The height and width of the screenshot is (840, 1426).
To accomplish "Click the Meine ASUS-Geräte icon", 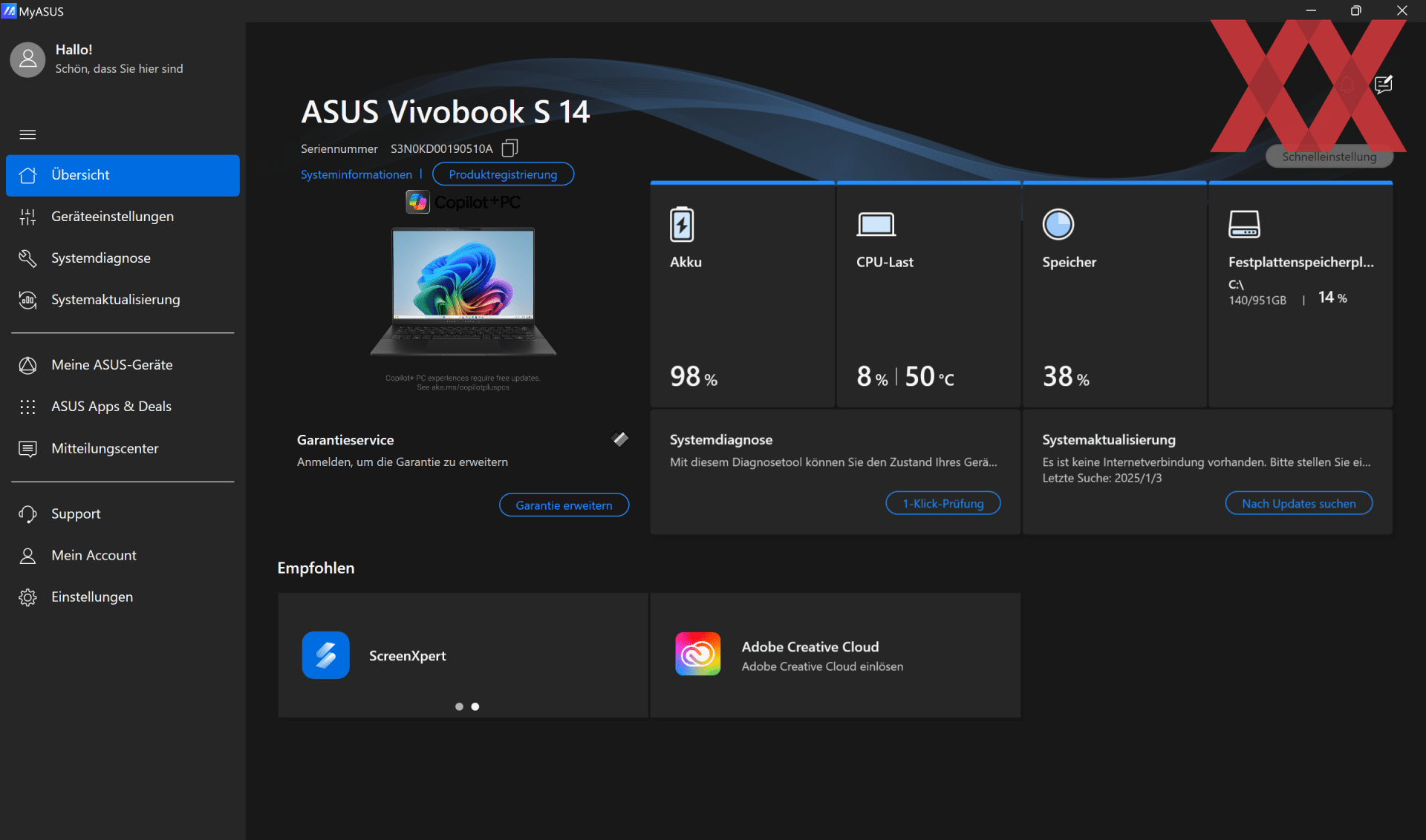I will click(x=27, y=365).
